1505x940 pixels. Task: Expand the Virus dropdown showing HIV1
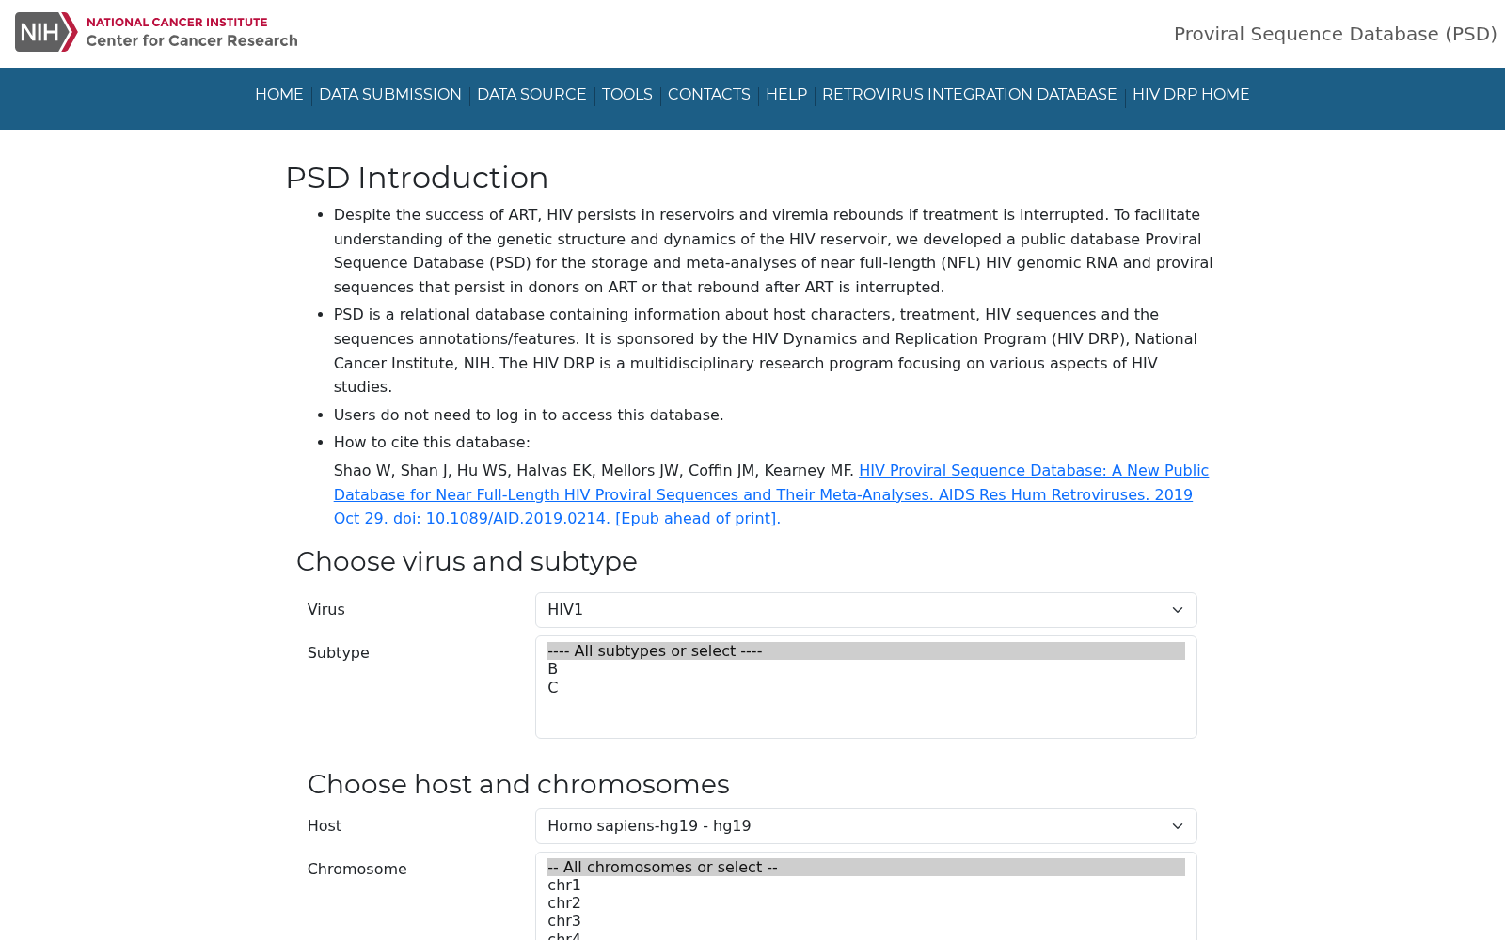point(866,610)
